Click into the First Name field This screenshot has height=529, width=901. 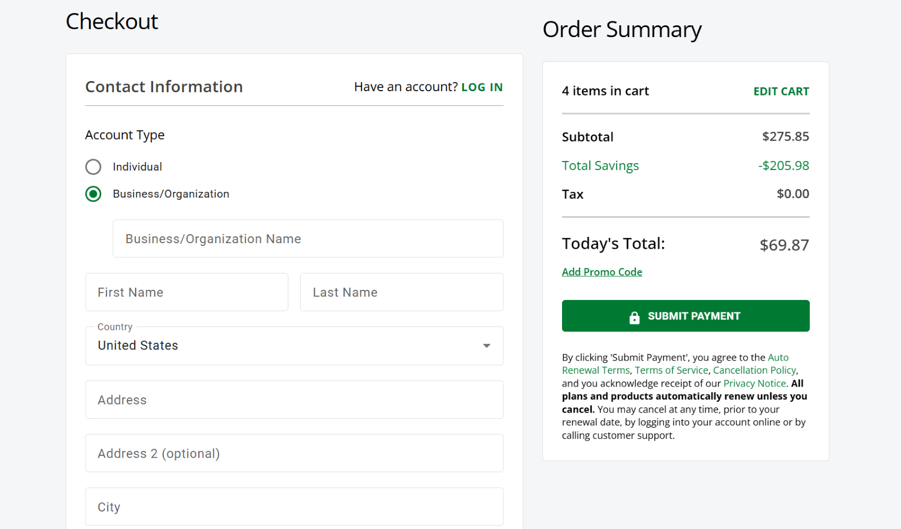pos(186,292)
